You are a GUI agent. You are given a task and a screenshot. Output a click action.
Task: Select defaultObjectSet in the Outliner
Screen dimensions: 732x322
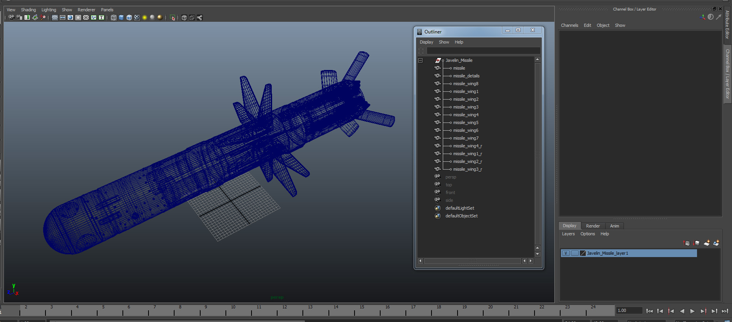(x=461, y=216)
